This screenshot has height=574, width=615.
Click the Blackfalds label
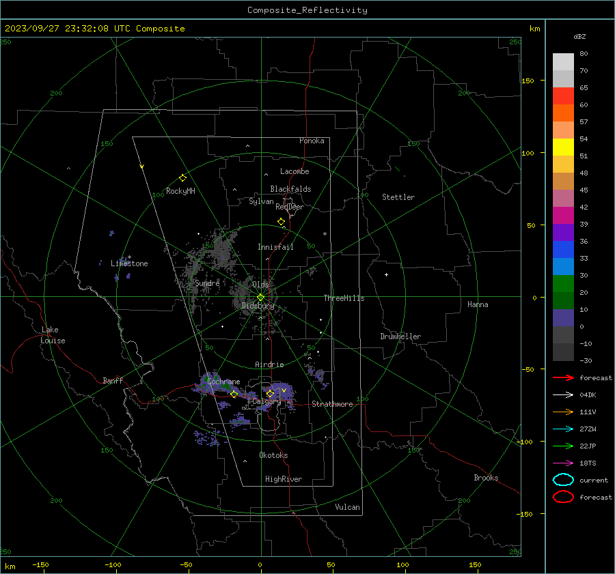click(x=290, y=189)
